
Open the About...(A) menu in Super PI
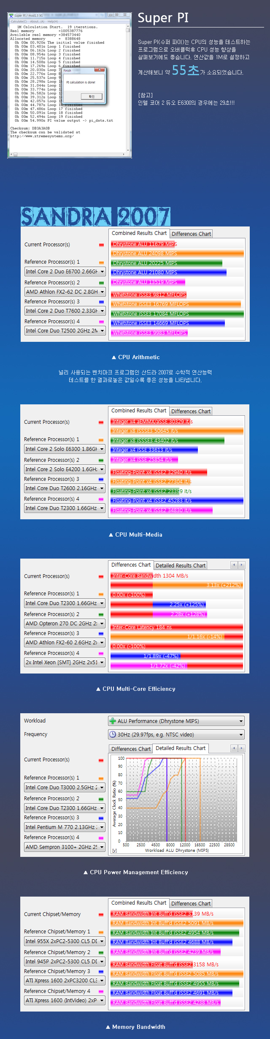point(37,21)
